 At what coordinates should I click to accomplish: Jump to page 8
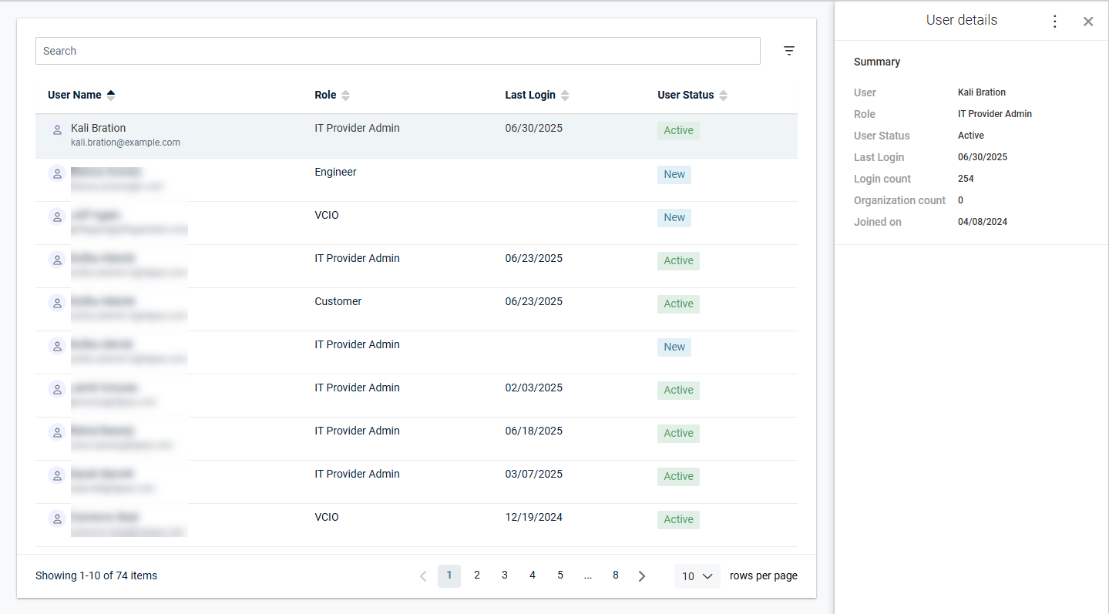[x=615, y=575]
